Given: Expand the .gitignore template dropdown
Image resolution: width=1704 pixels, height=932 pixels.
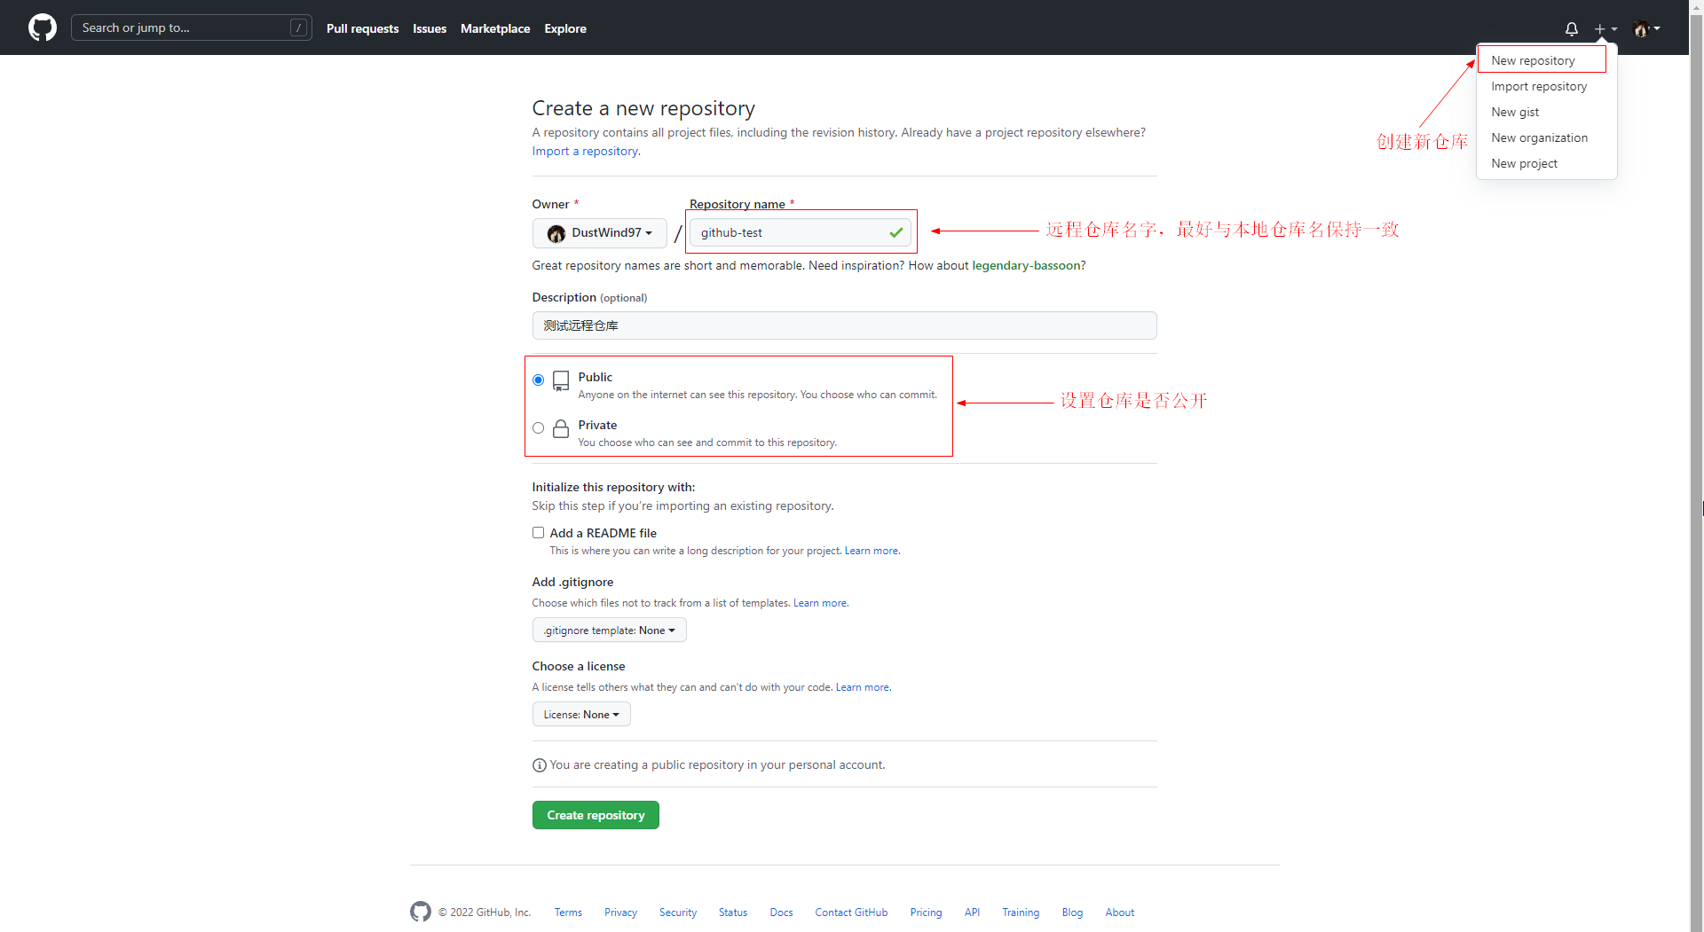Looking at the screenshot, I should (609, 630).
